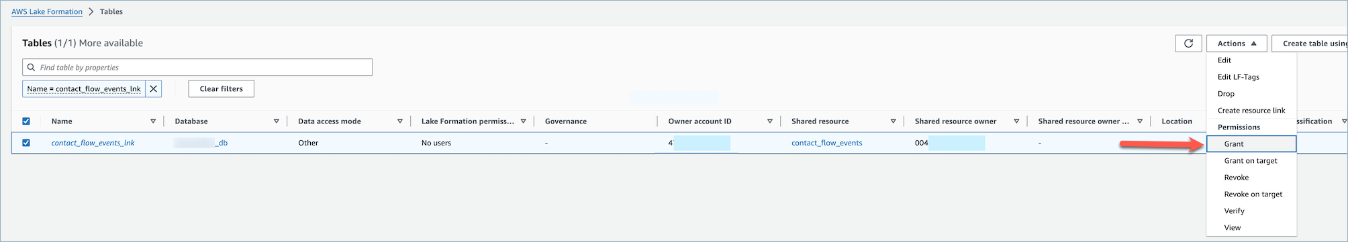Sort by Data access mode column arrow

pyautogui.click(x=400, y=121)
